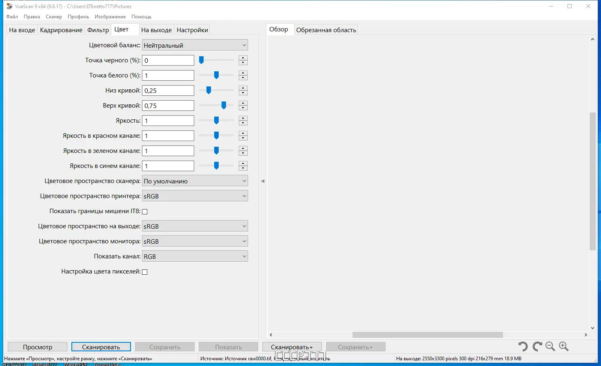Image resolution: width=601 pixels, height=366 pixels.
Task: Switch to the На входе tab
Action: coord(22,30)
